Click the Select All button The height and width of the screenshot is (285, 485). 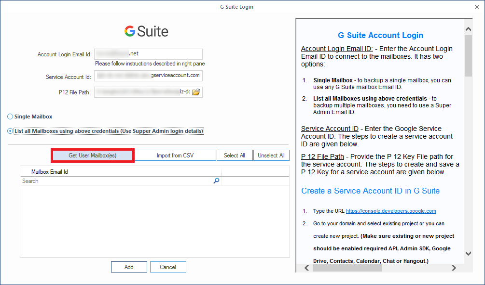pos(235,155)
